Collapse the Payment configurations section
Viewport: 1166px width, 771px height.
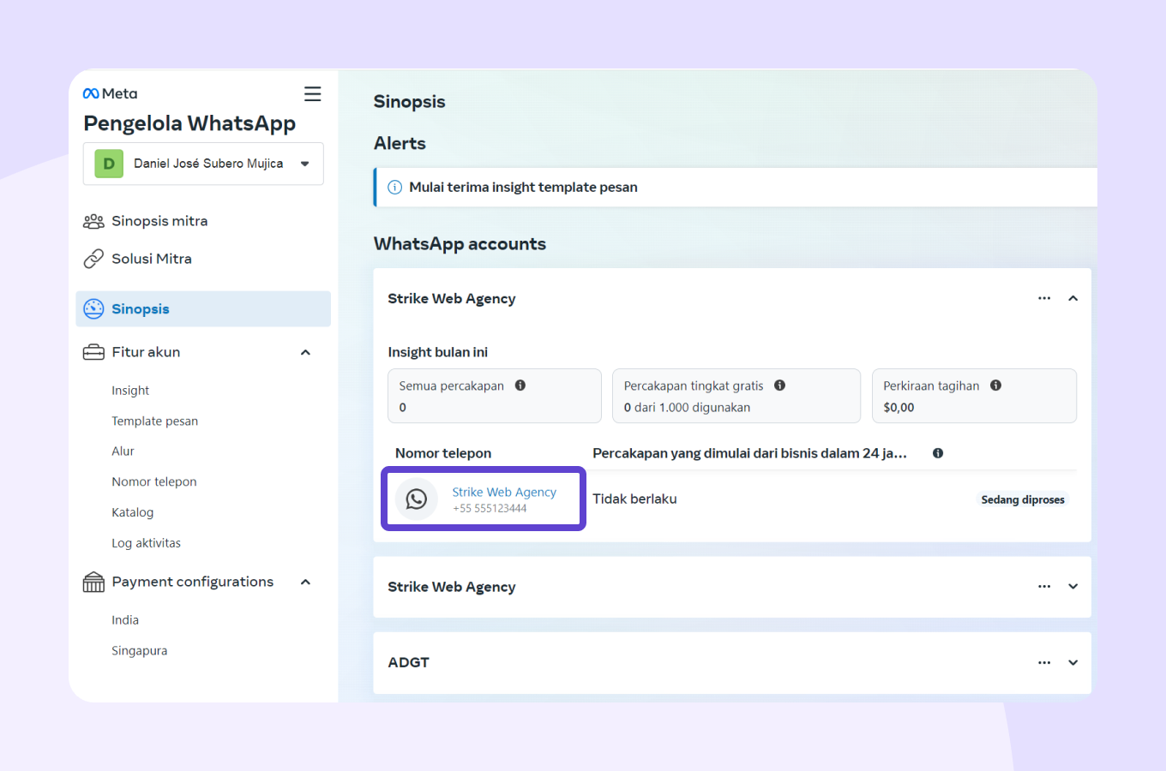click(x=305, y=583)
